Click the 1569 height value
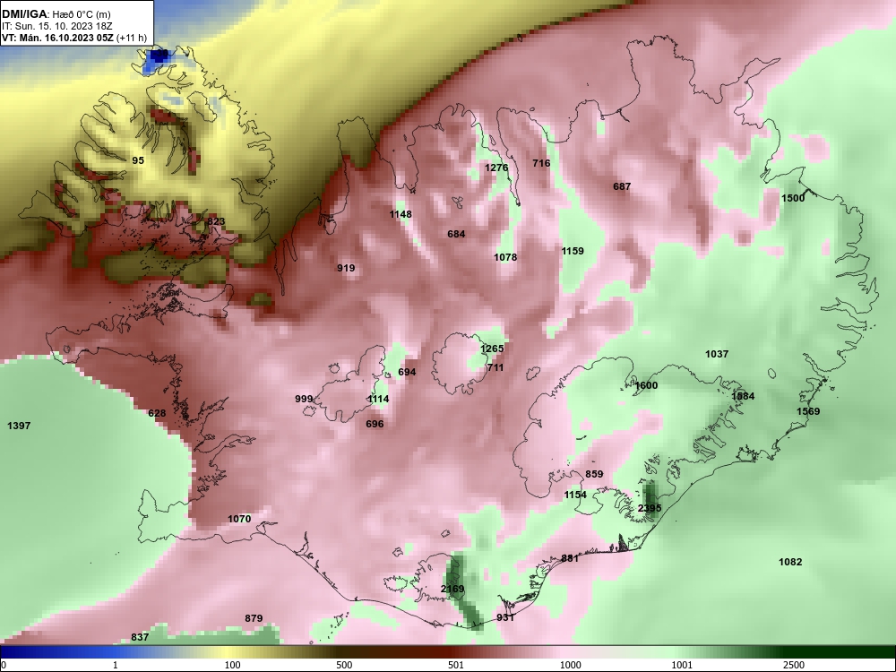Image resolution: width=896 pixels, height=672 pixels. tap(808, 411)
